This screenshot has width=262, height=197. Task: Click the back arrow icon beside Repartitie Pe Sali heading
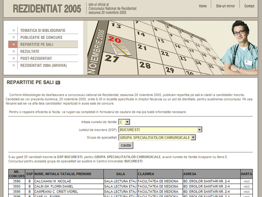pyautogui.click(x=58, y=82)
